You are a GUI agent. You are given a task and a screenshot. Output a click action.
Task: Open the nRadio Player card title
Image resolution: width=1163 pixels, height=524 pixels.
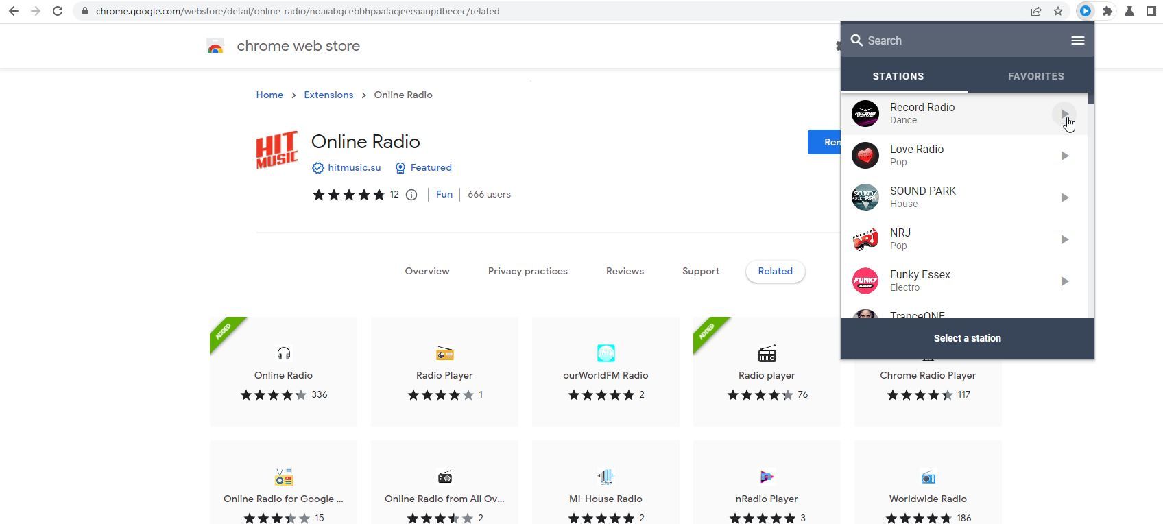point(767,499)
